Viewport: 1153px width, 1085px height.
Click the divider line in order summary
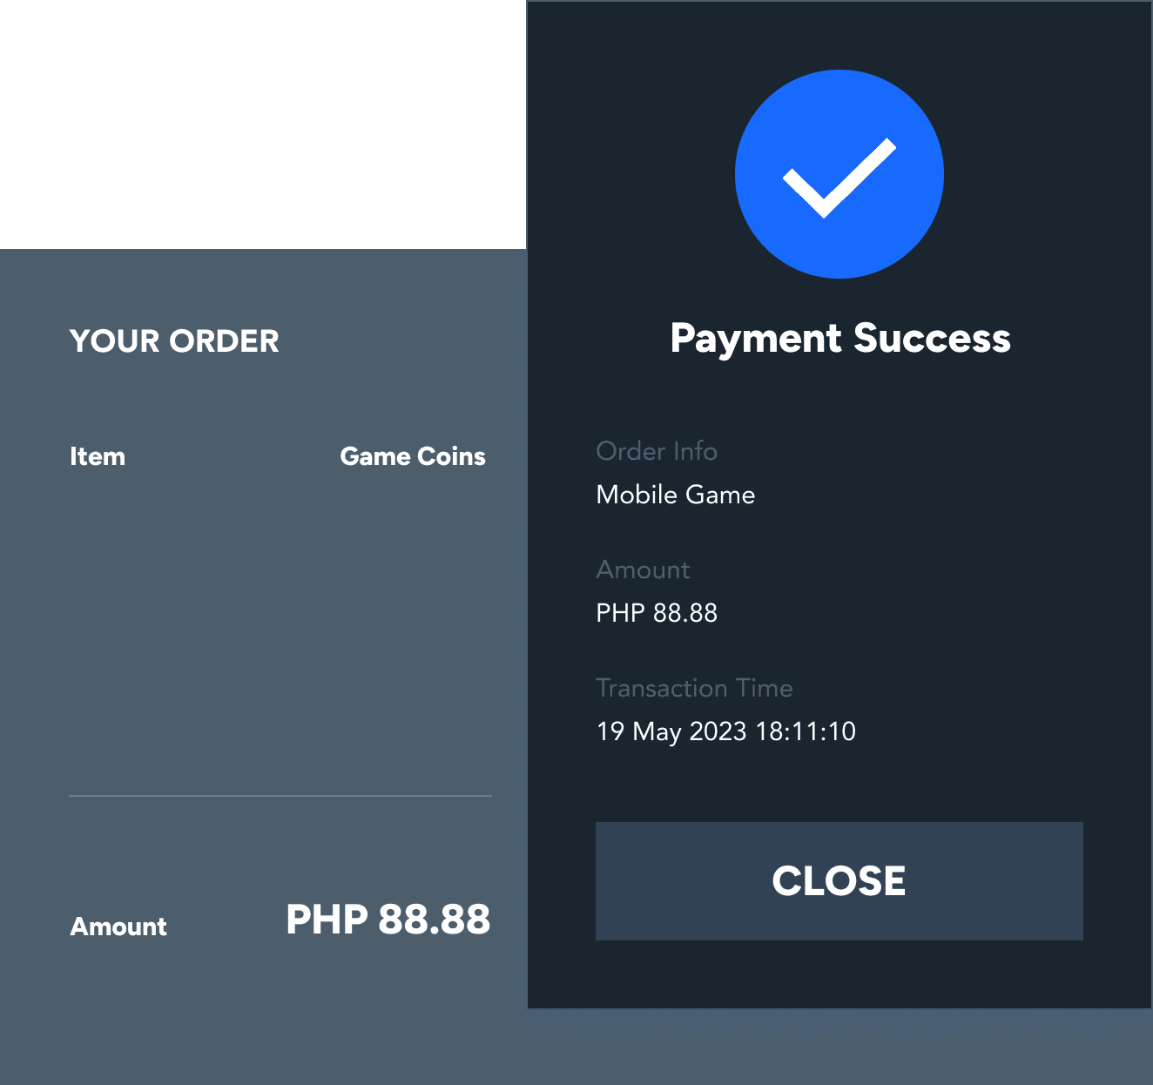click(280, 796)
